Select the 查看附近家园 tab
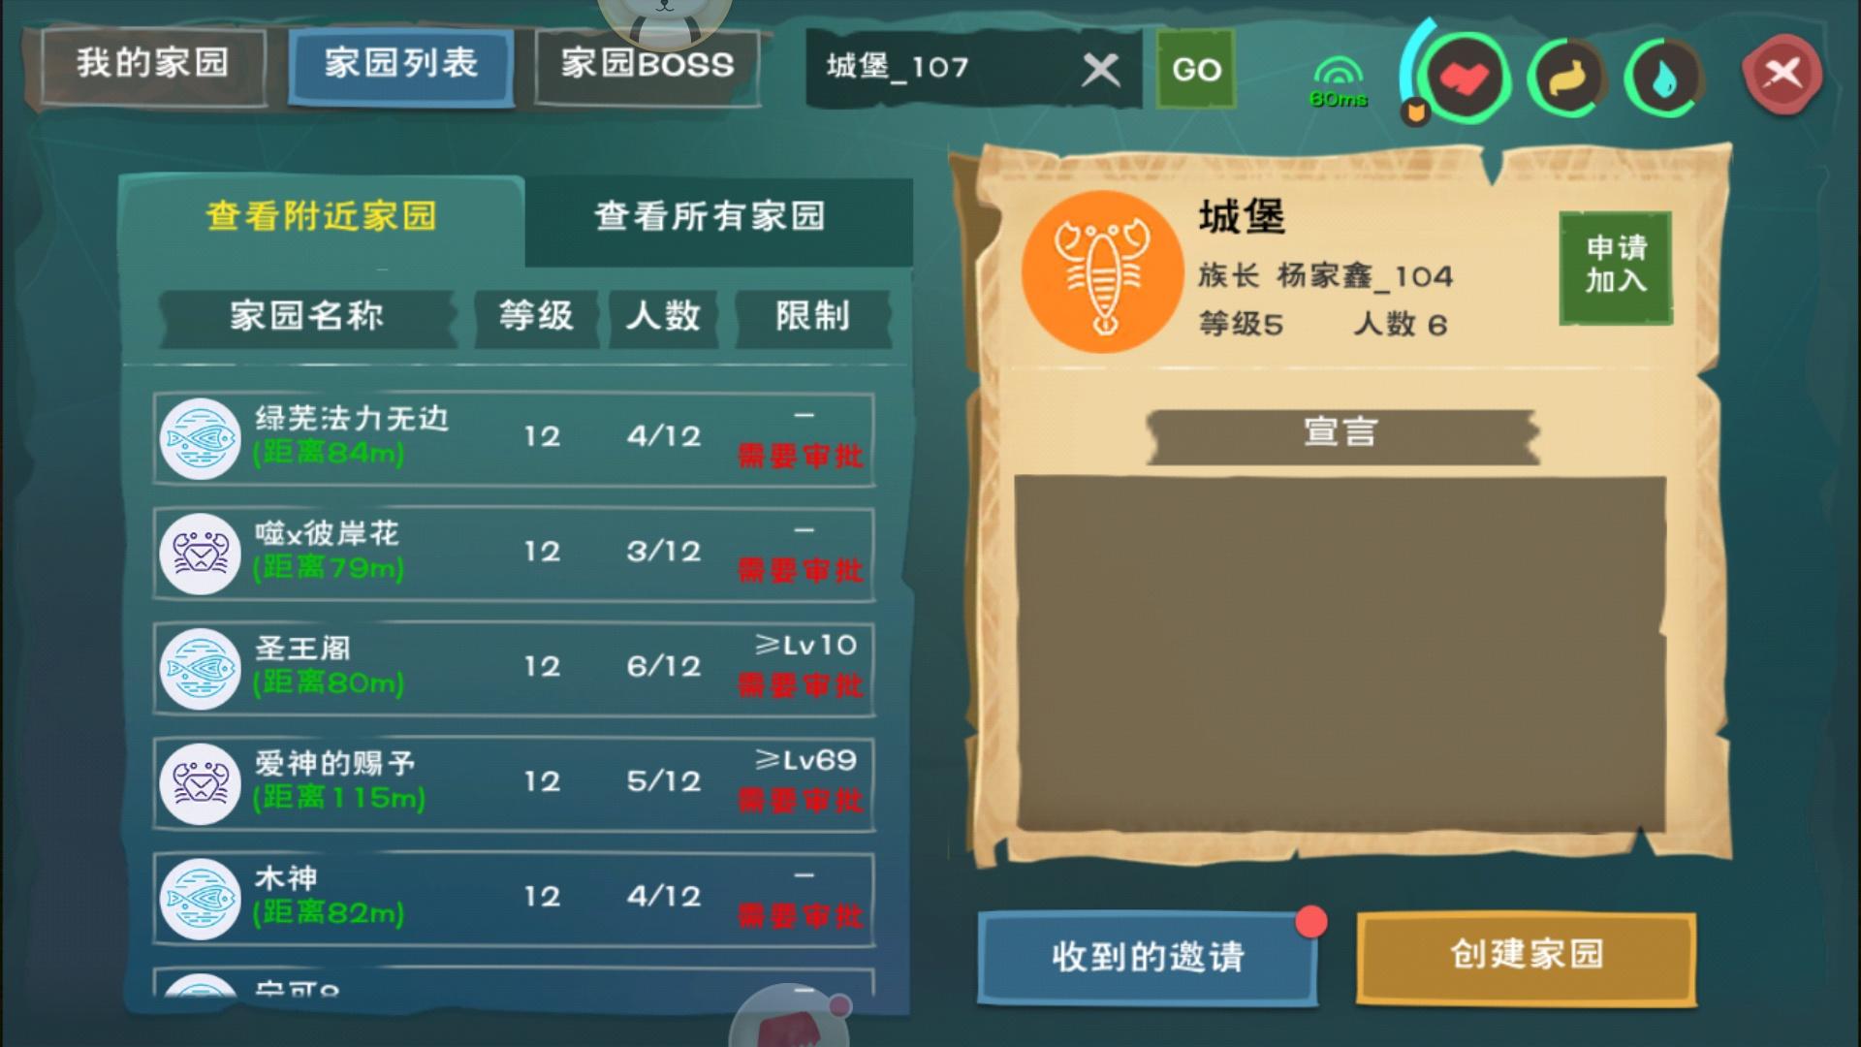This screenshot has width=1861, height=1047. pyautogui.click(x=322, y=216)
